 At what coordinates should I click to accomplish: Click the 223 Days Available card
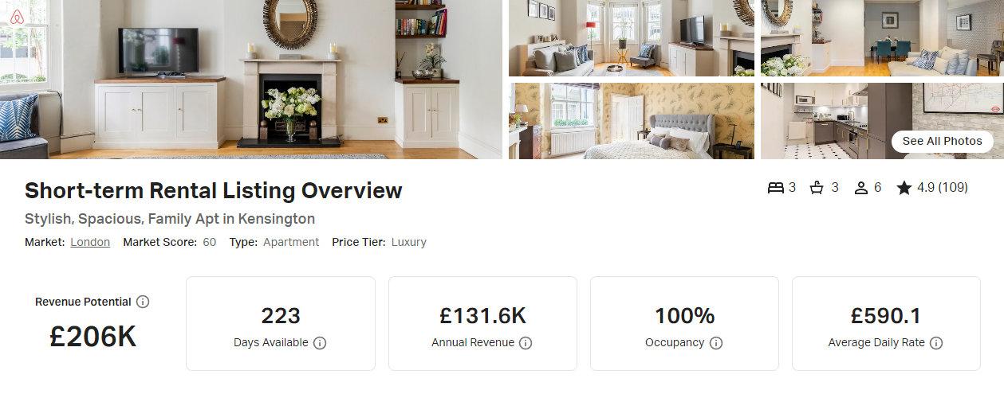pos(281,323)
